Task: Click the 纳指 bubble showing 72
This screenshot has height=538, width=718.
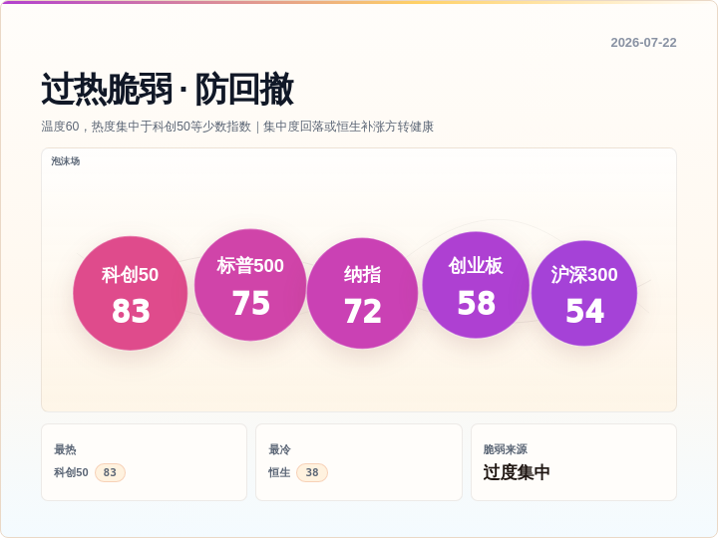Action: [362, 293]
